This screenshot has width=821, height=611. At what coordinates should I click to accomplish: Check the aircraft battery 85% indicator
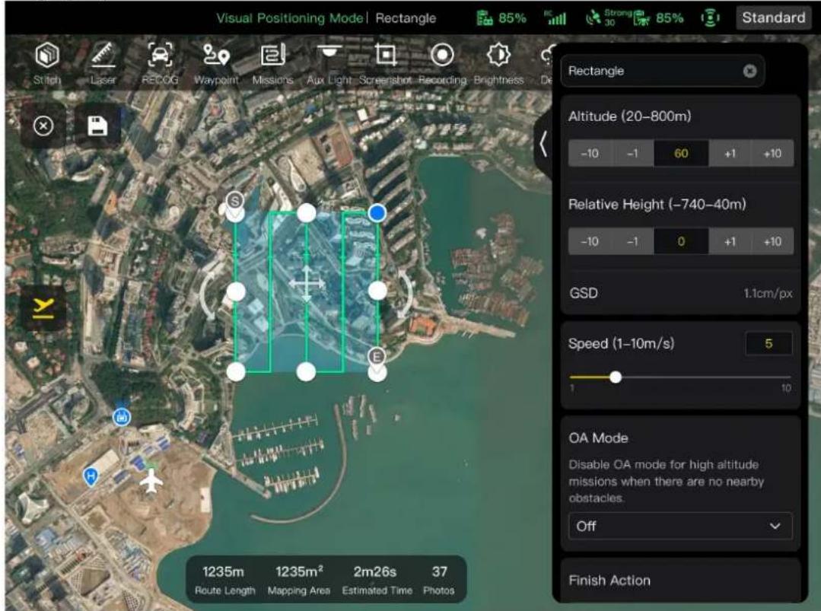pos(659,18)
